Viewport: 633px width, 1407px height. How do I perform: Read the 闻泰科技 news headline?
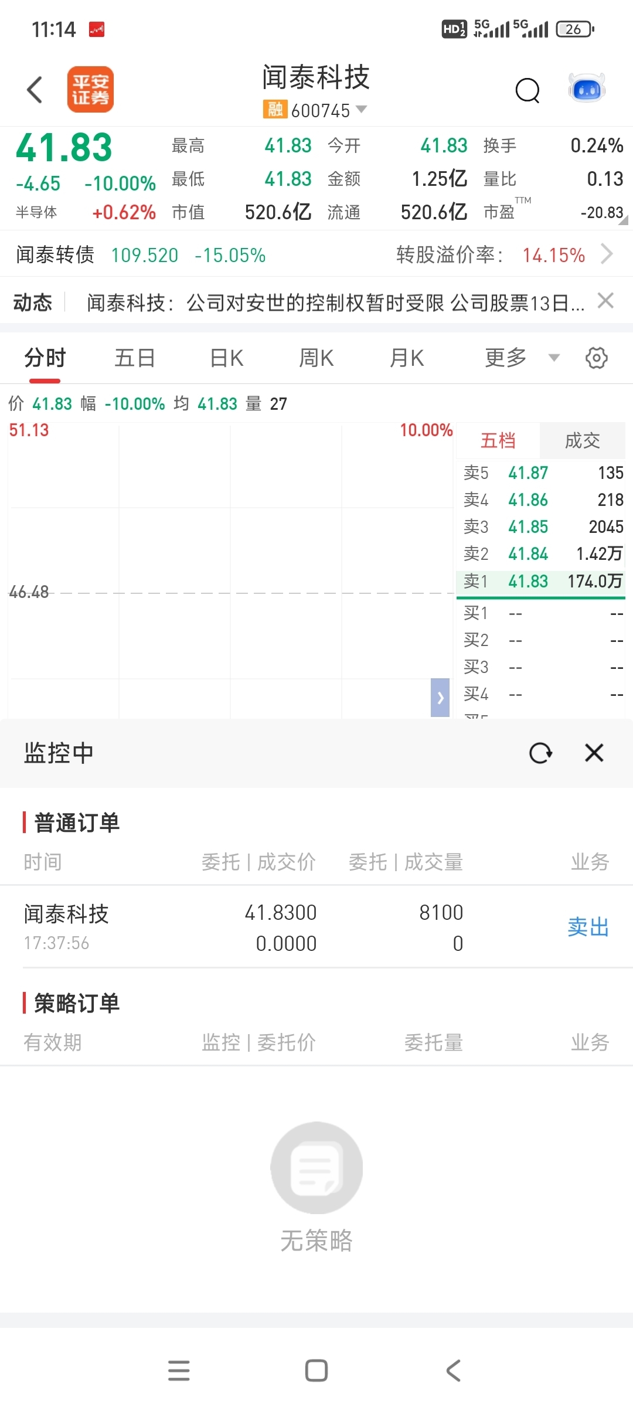[336, 303]
